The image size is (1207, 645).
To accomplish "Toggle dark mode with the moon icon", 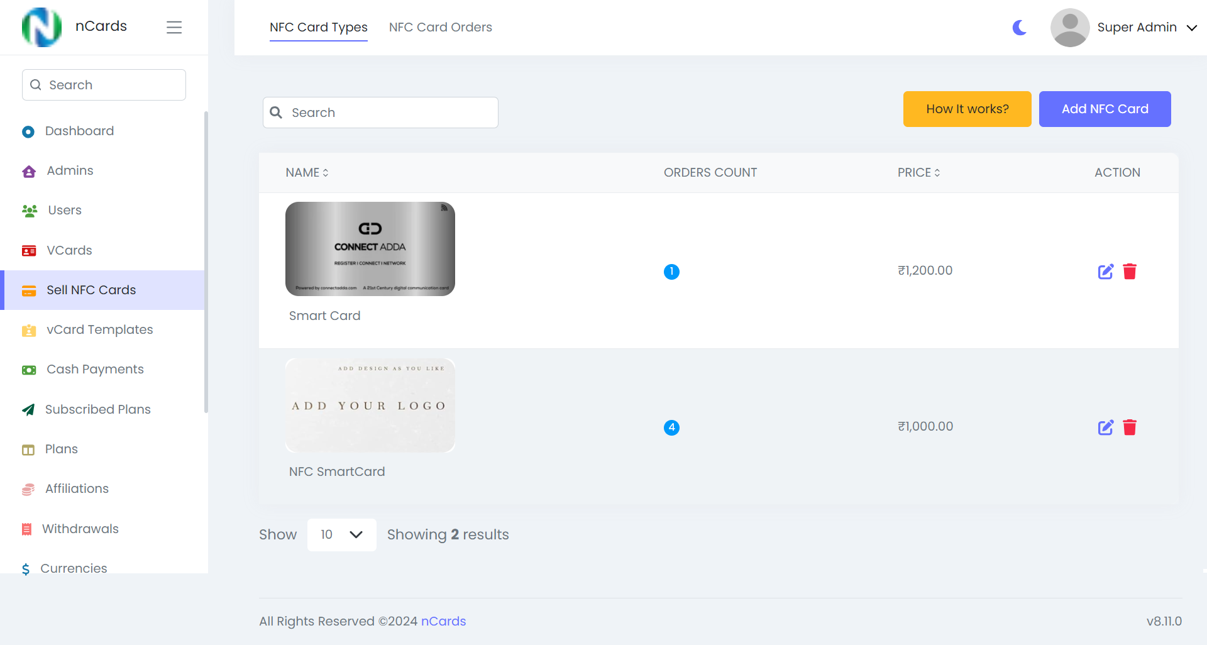I will [x=1018, y=28].
